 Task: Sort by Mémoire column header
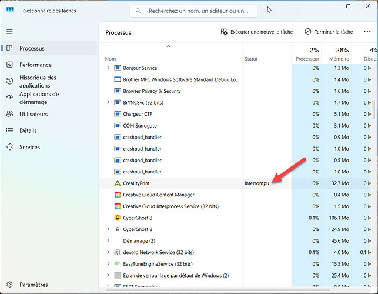click(336, 54)
